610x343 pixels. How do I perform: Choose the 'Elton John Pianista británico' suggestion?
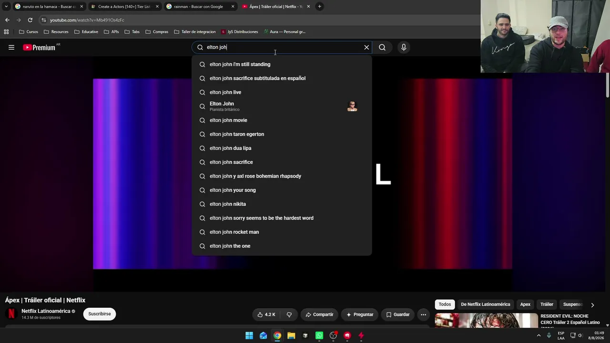[x=282, y=106]
